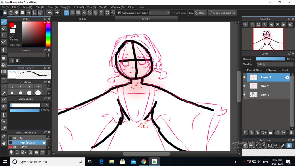Click the Reset key button

[201, 13]
